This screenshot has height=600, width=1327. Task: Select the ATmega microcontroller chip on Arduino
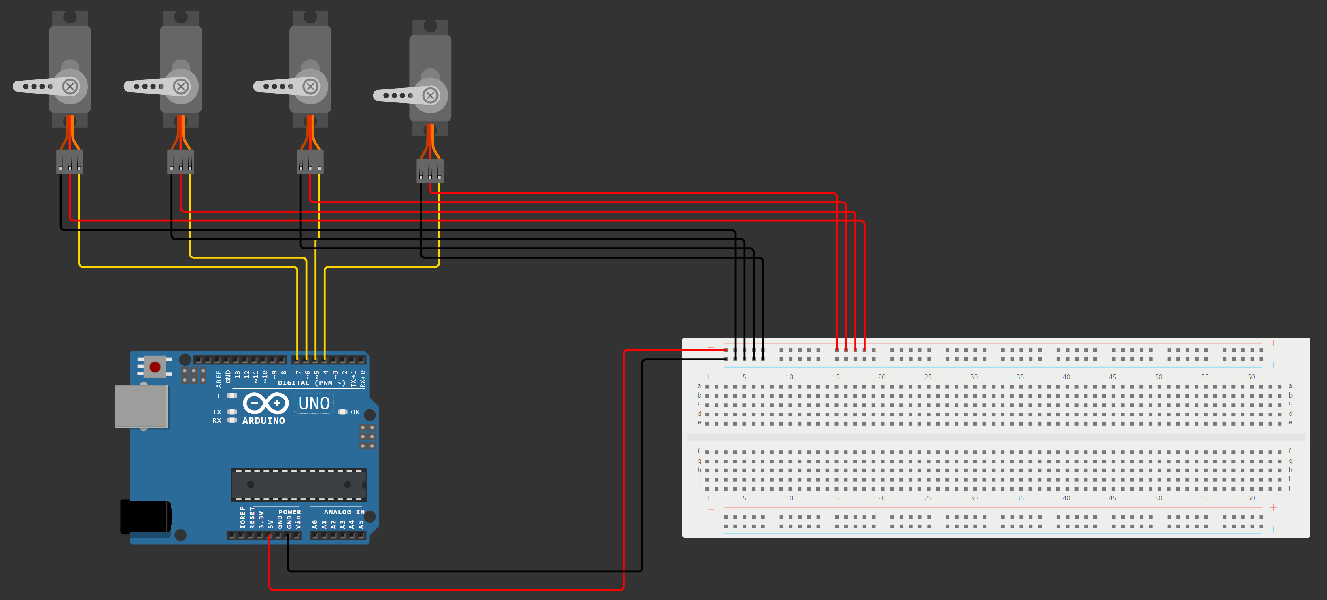[299, 485]
